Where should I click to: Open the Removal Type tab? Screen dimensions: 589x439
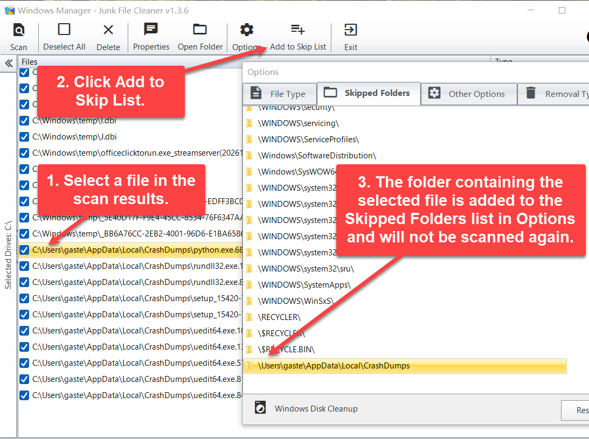point(553,94)
